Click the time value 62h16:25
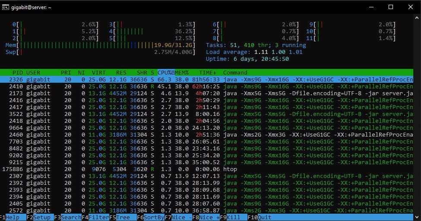Viewport: 421px width, 221px height. pos(206,87)
